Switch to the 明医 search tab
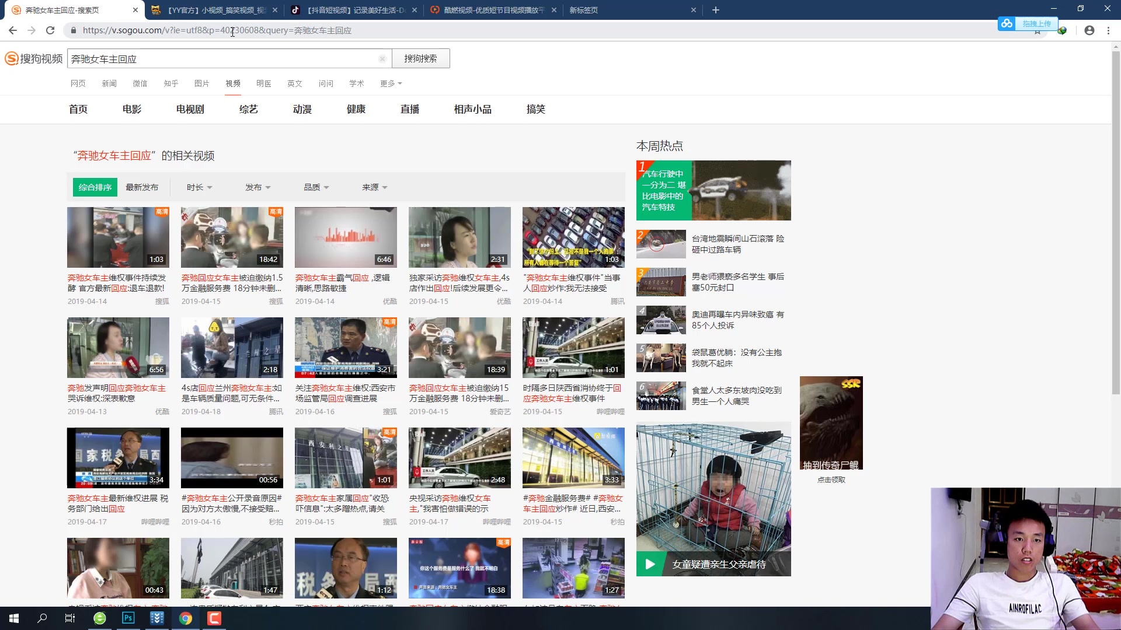 click(264, 83)
